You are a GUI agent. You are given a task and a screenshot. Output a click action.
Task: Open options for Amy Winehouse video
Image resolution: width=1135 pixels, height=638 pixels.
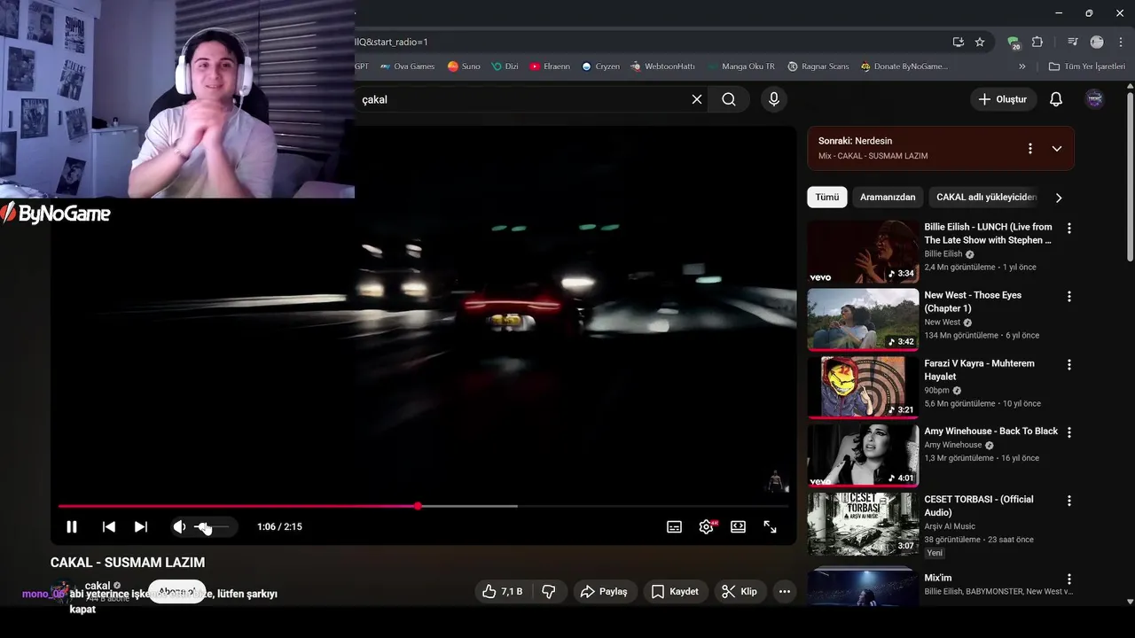point(1068,432)
